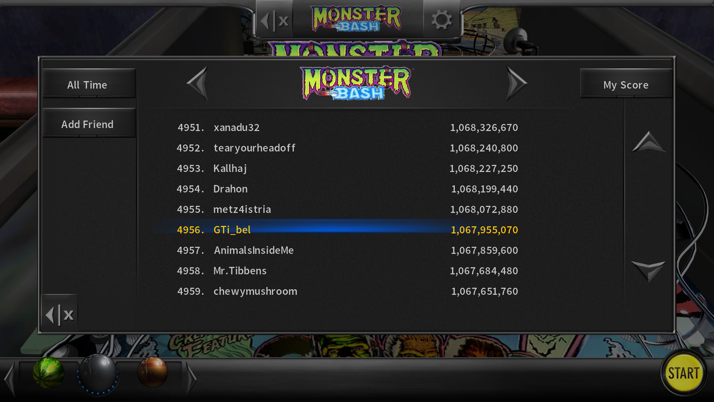Screen dimensions: 714x402
Task: Show next table leaderboard arrow
Action: [x=517, y=83]
